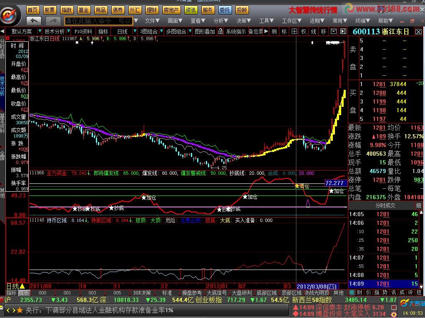Screen dimensions: 425x318
Task: Click the panel collapse icon next to 移
Action: point(334,31)
